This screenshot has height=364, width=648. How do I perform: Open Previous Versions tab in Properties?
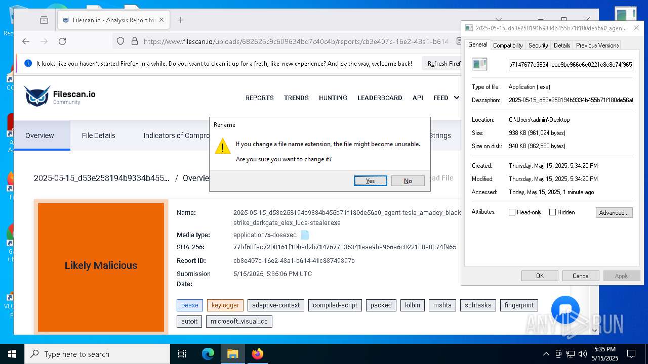[x=597, y=45]
